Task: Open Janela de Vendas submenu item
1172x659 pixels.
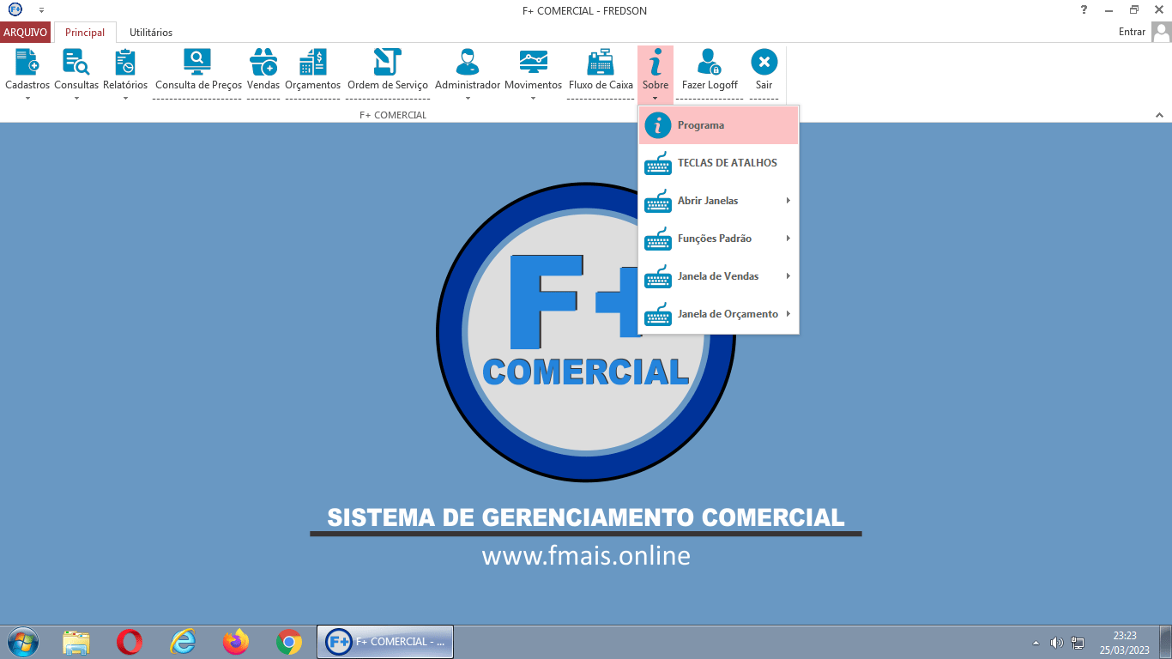Action: pyautogui.click(x=719, y=276)
